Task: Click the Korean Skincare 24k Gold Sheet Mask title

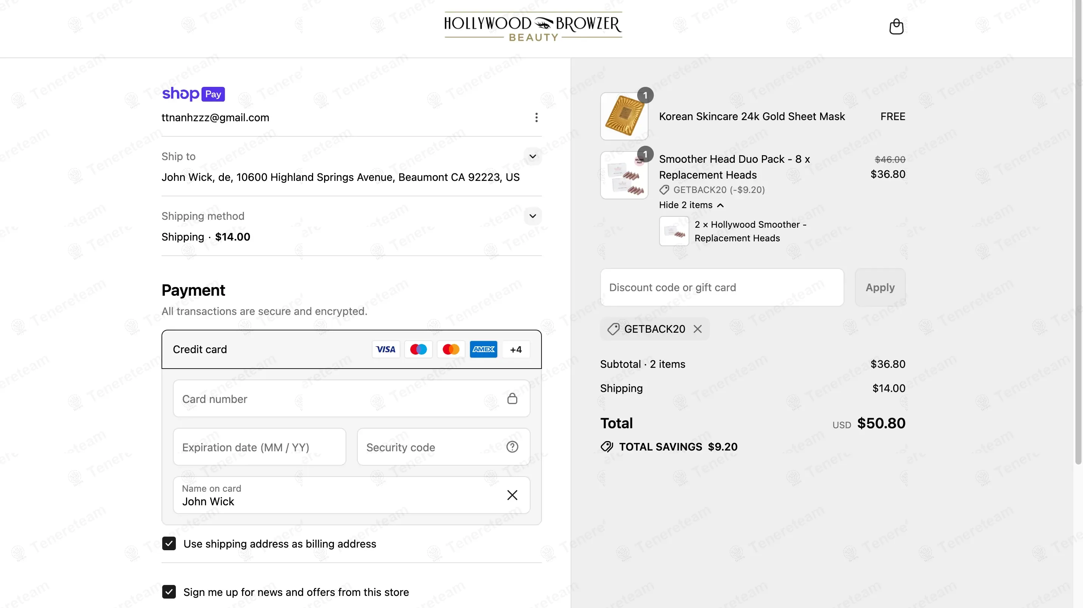Action: pyautogui.click(x=752, y=116)
